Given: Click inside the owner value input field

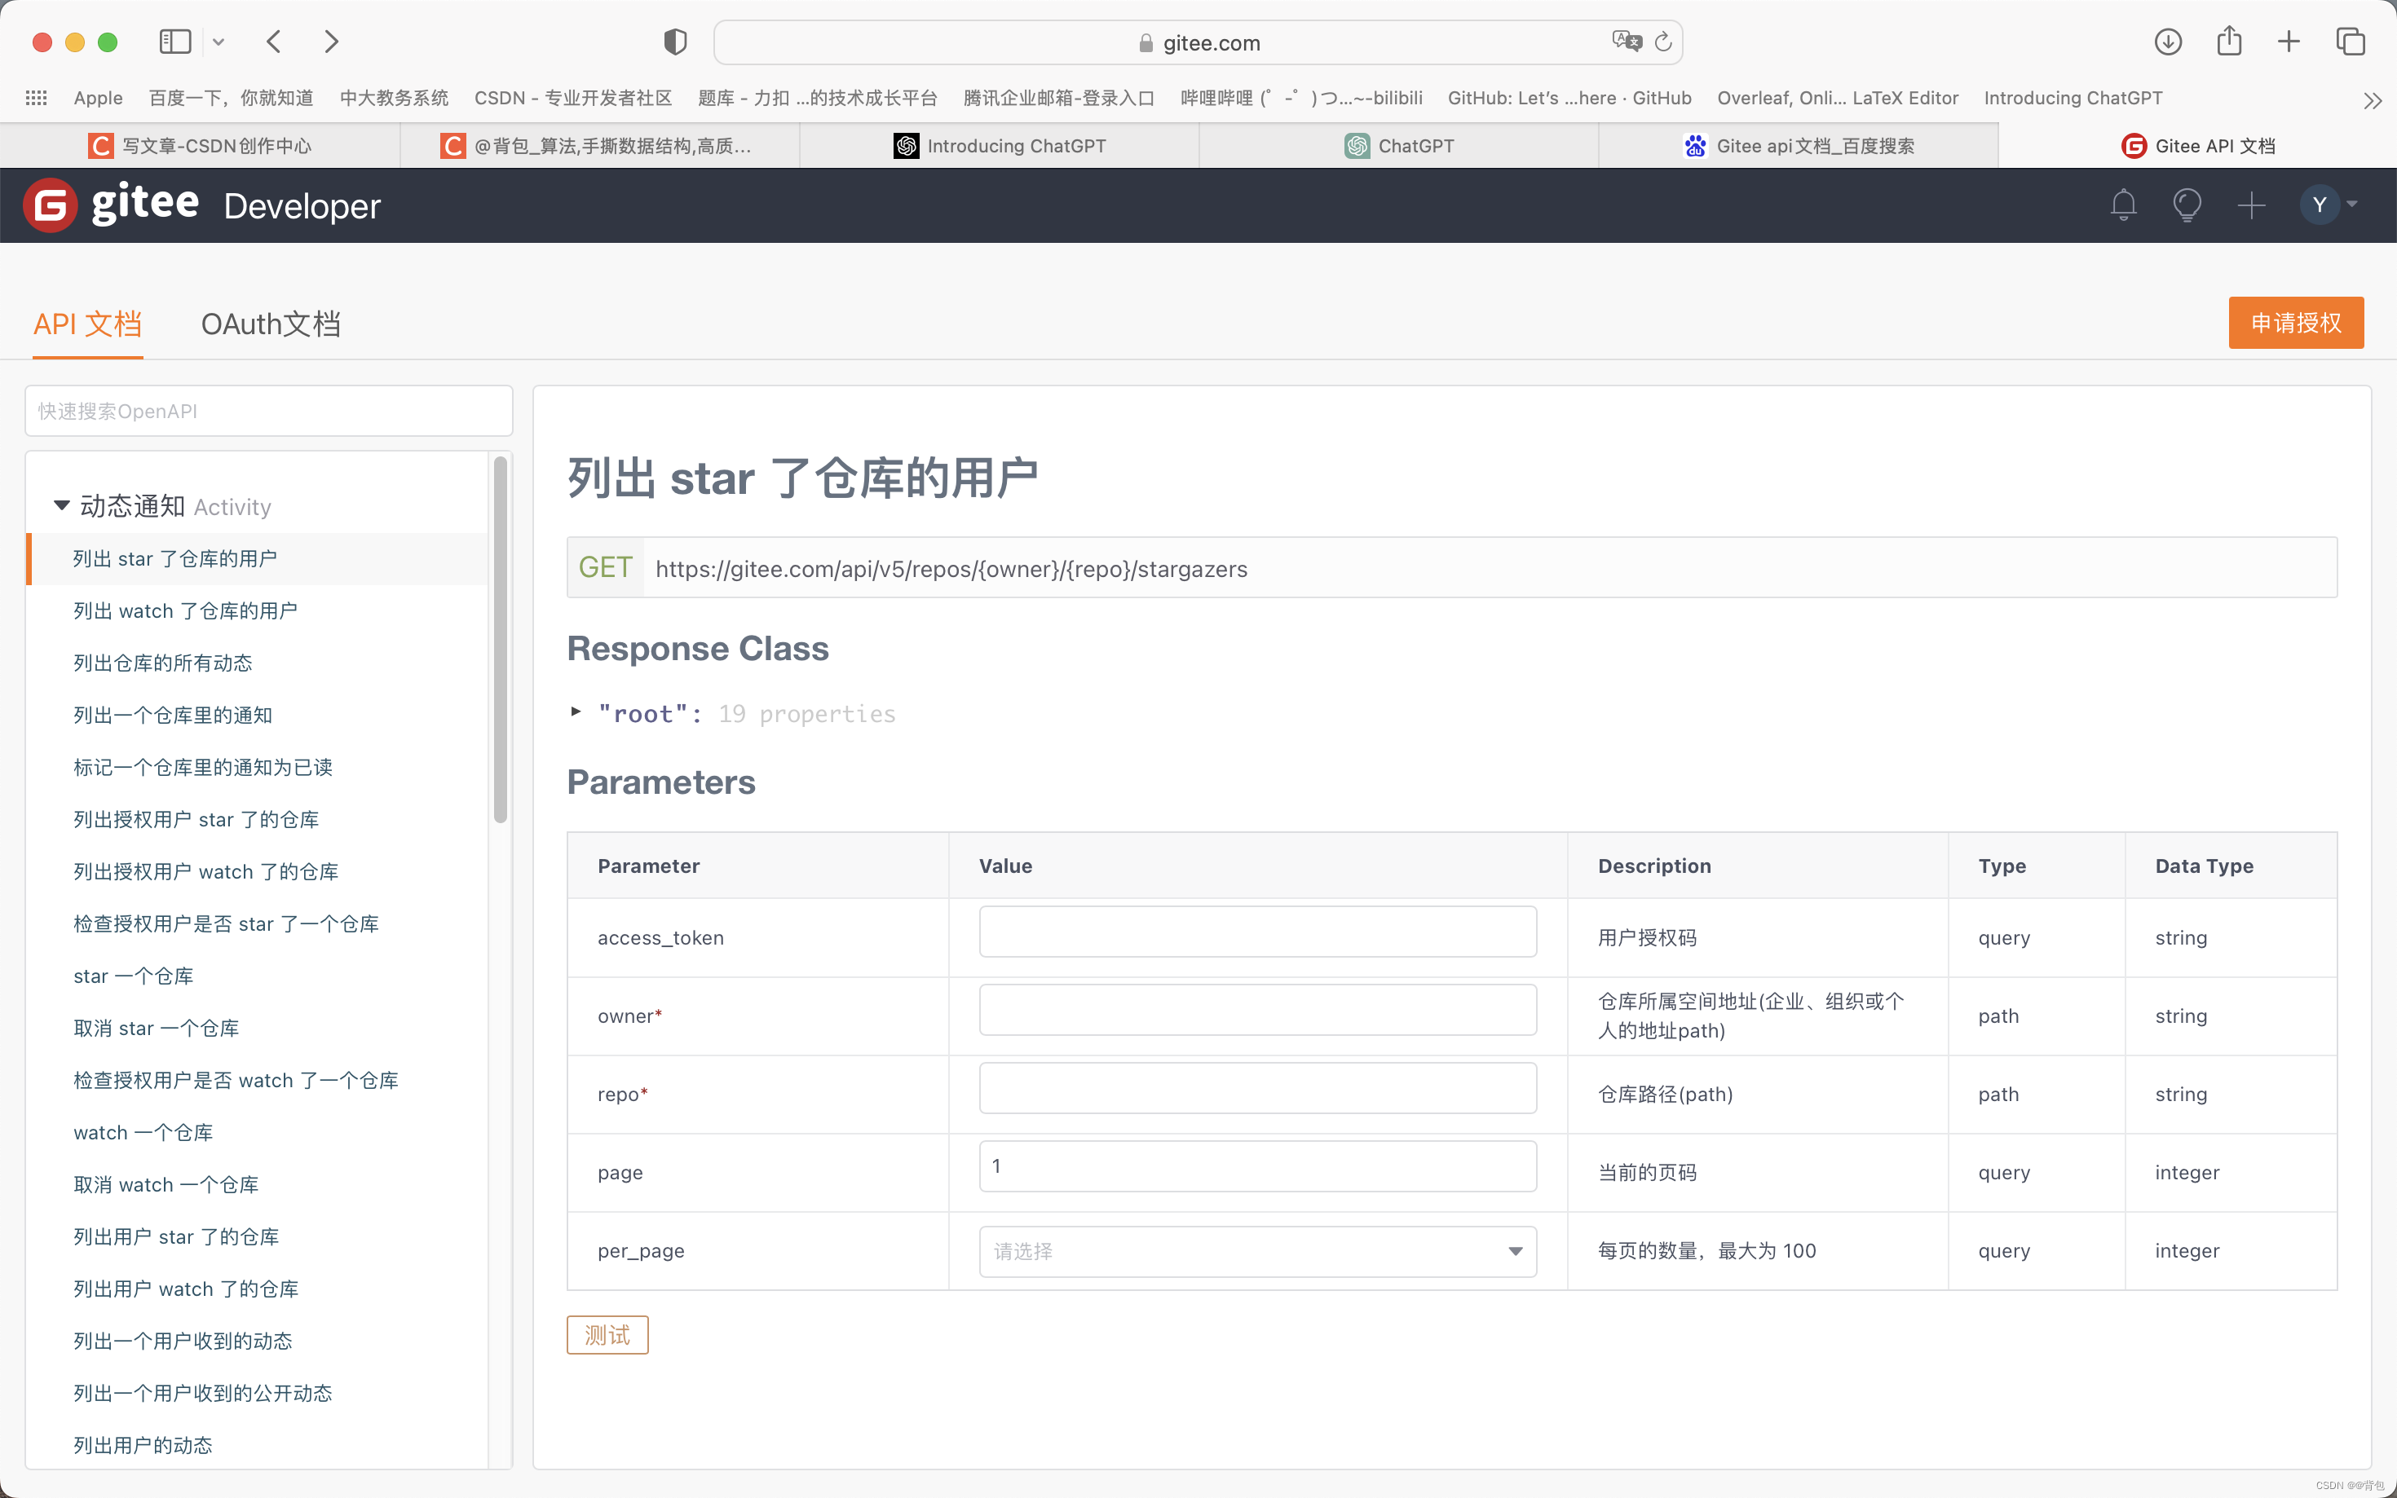Looking at the screenshot, I should tap(1256, 1010).
